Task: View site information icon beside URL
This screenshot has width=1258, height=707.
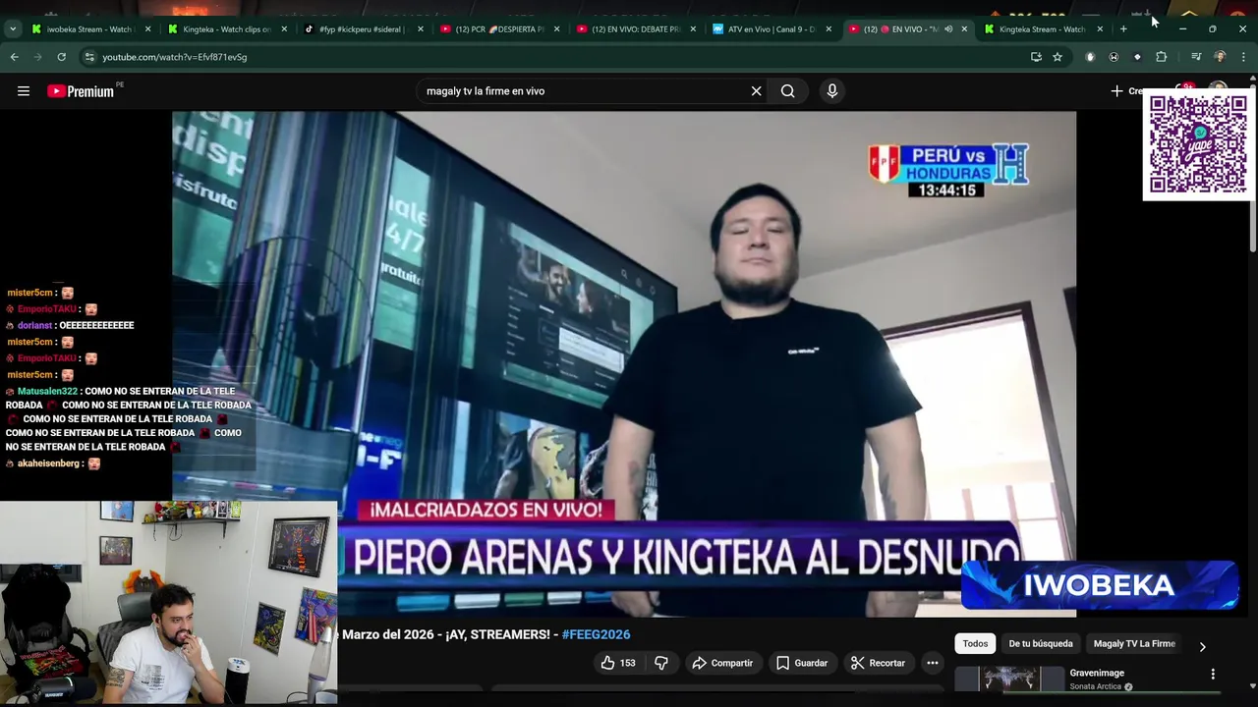Action: coord(89,57)
